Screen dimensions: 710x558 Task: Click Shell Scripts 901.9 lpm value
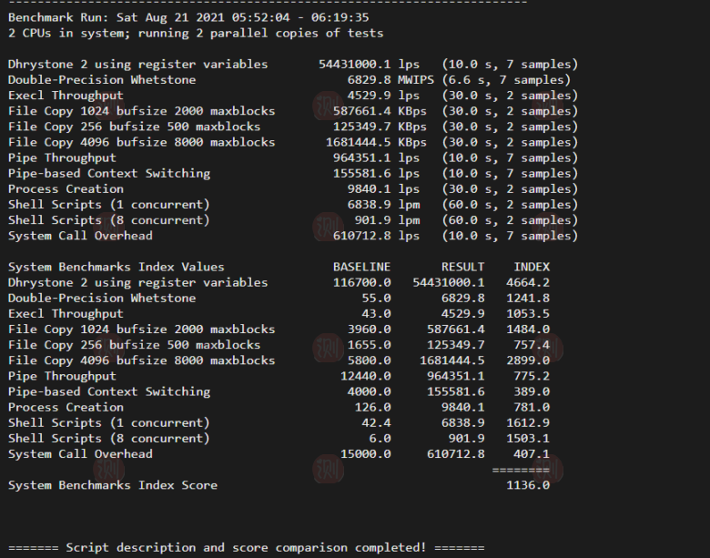387,220
